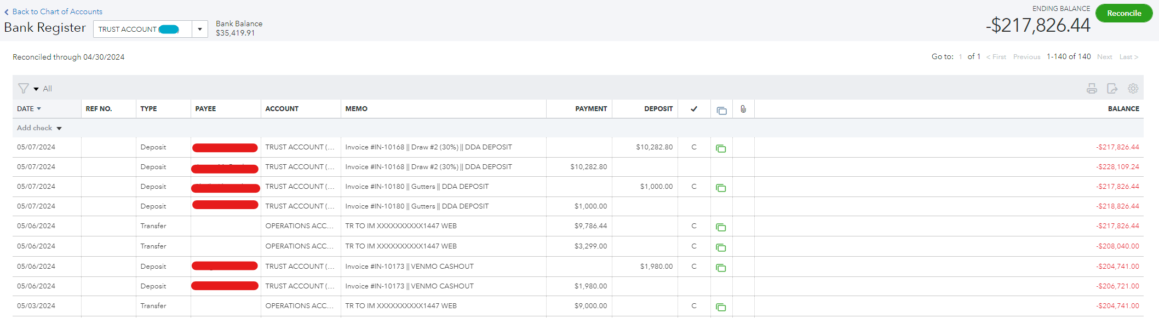The image size is (1159, 318).
Task: Sort by MEMO column header
Action: [356, 109]
